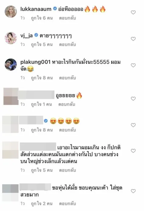The height and width of the screenshot is (211, 144).
Task: Like the ขอหุ่นได้มั้ย comment
Action: click(x=133, y=191)
